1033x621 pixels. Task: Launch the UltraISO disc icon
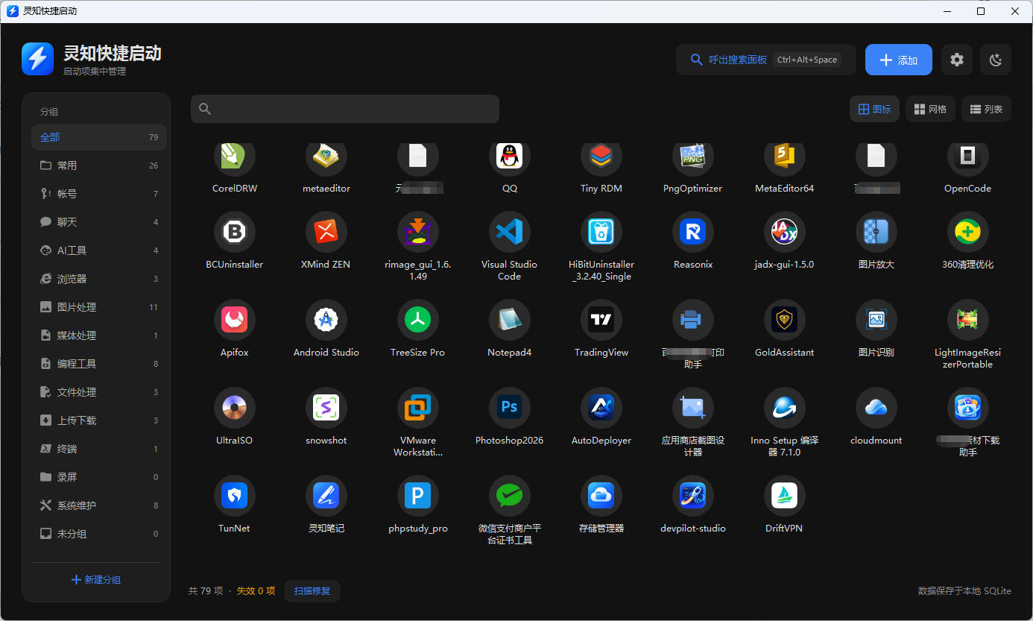[x=235, y=408]
